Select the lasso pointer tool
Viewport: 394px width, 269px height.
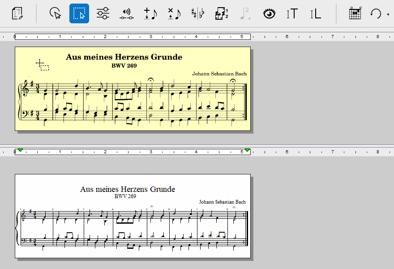[55, 13]
